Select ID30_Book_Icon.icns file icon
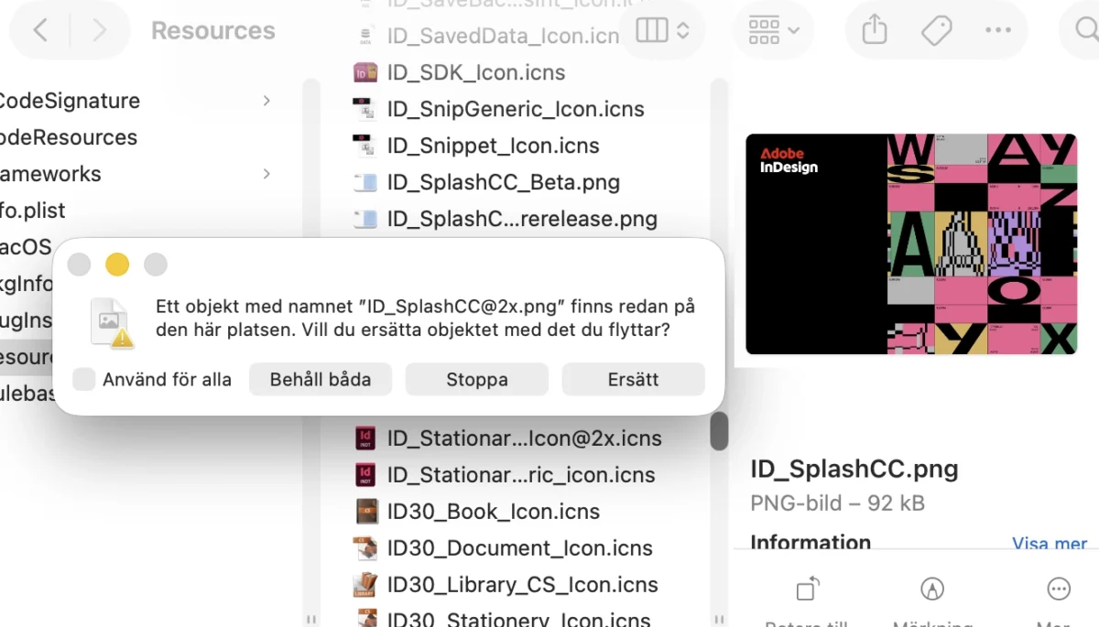 365,512
